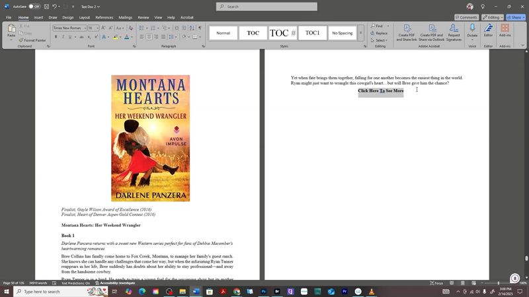Apply bulleted list icon
The height and width of the screenshot is (297, 529).
coord(142,28)
